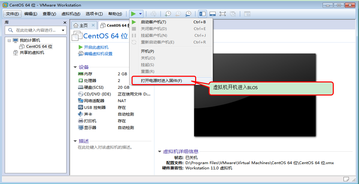Image resolution: width=359 pixels, height=184 pixels.
Task: Click the 20 GB hard disk value
Action: pyautogui.click(x=123, y=87)
